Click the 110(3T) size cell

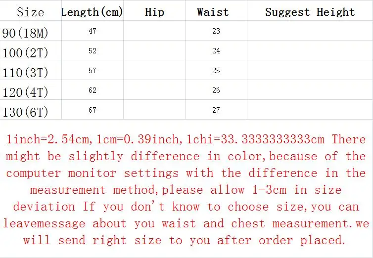(25, 73)
